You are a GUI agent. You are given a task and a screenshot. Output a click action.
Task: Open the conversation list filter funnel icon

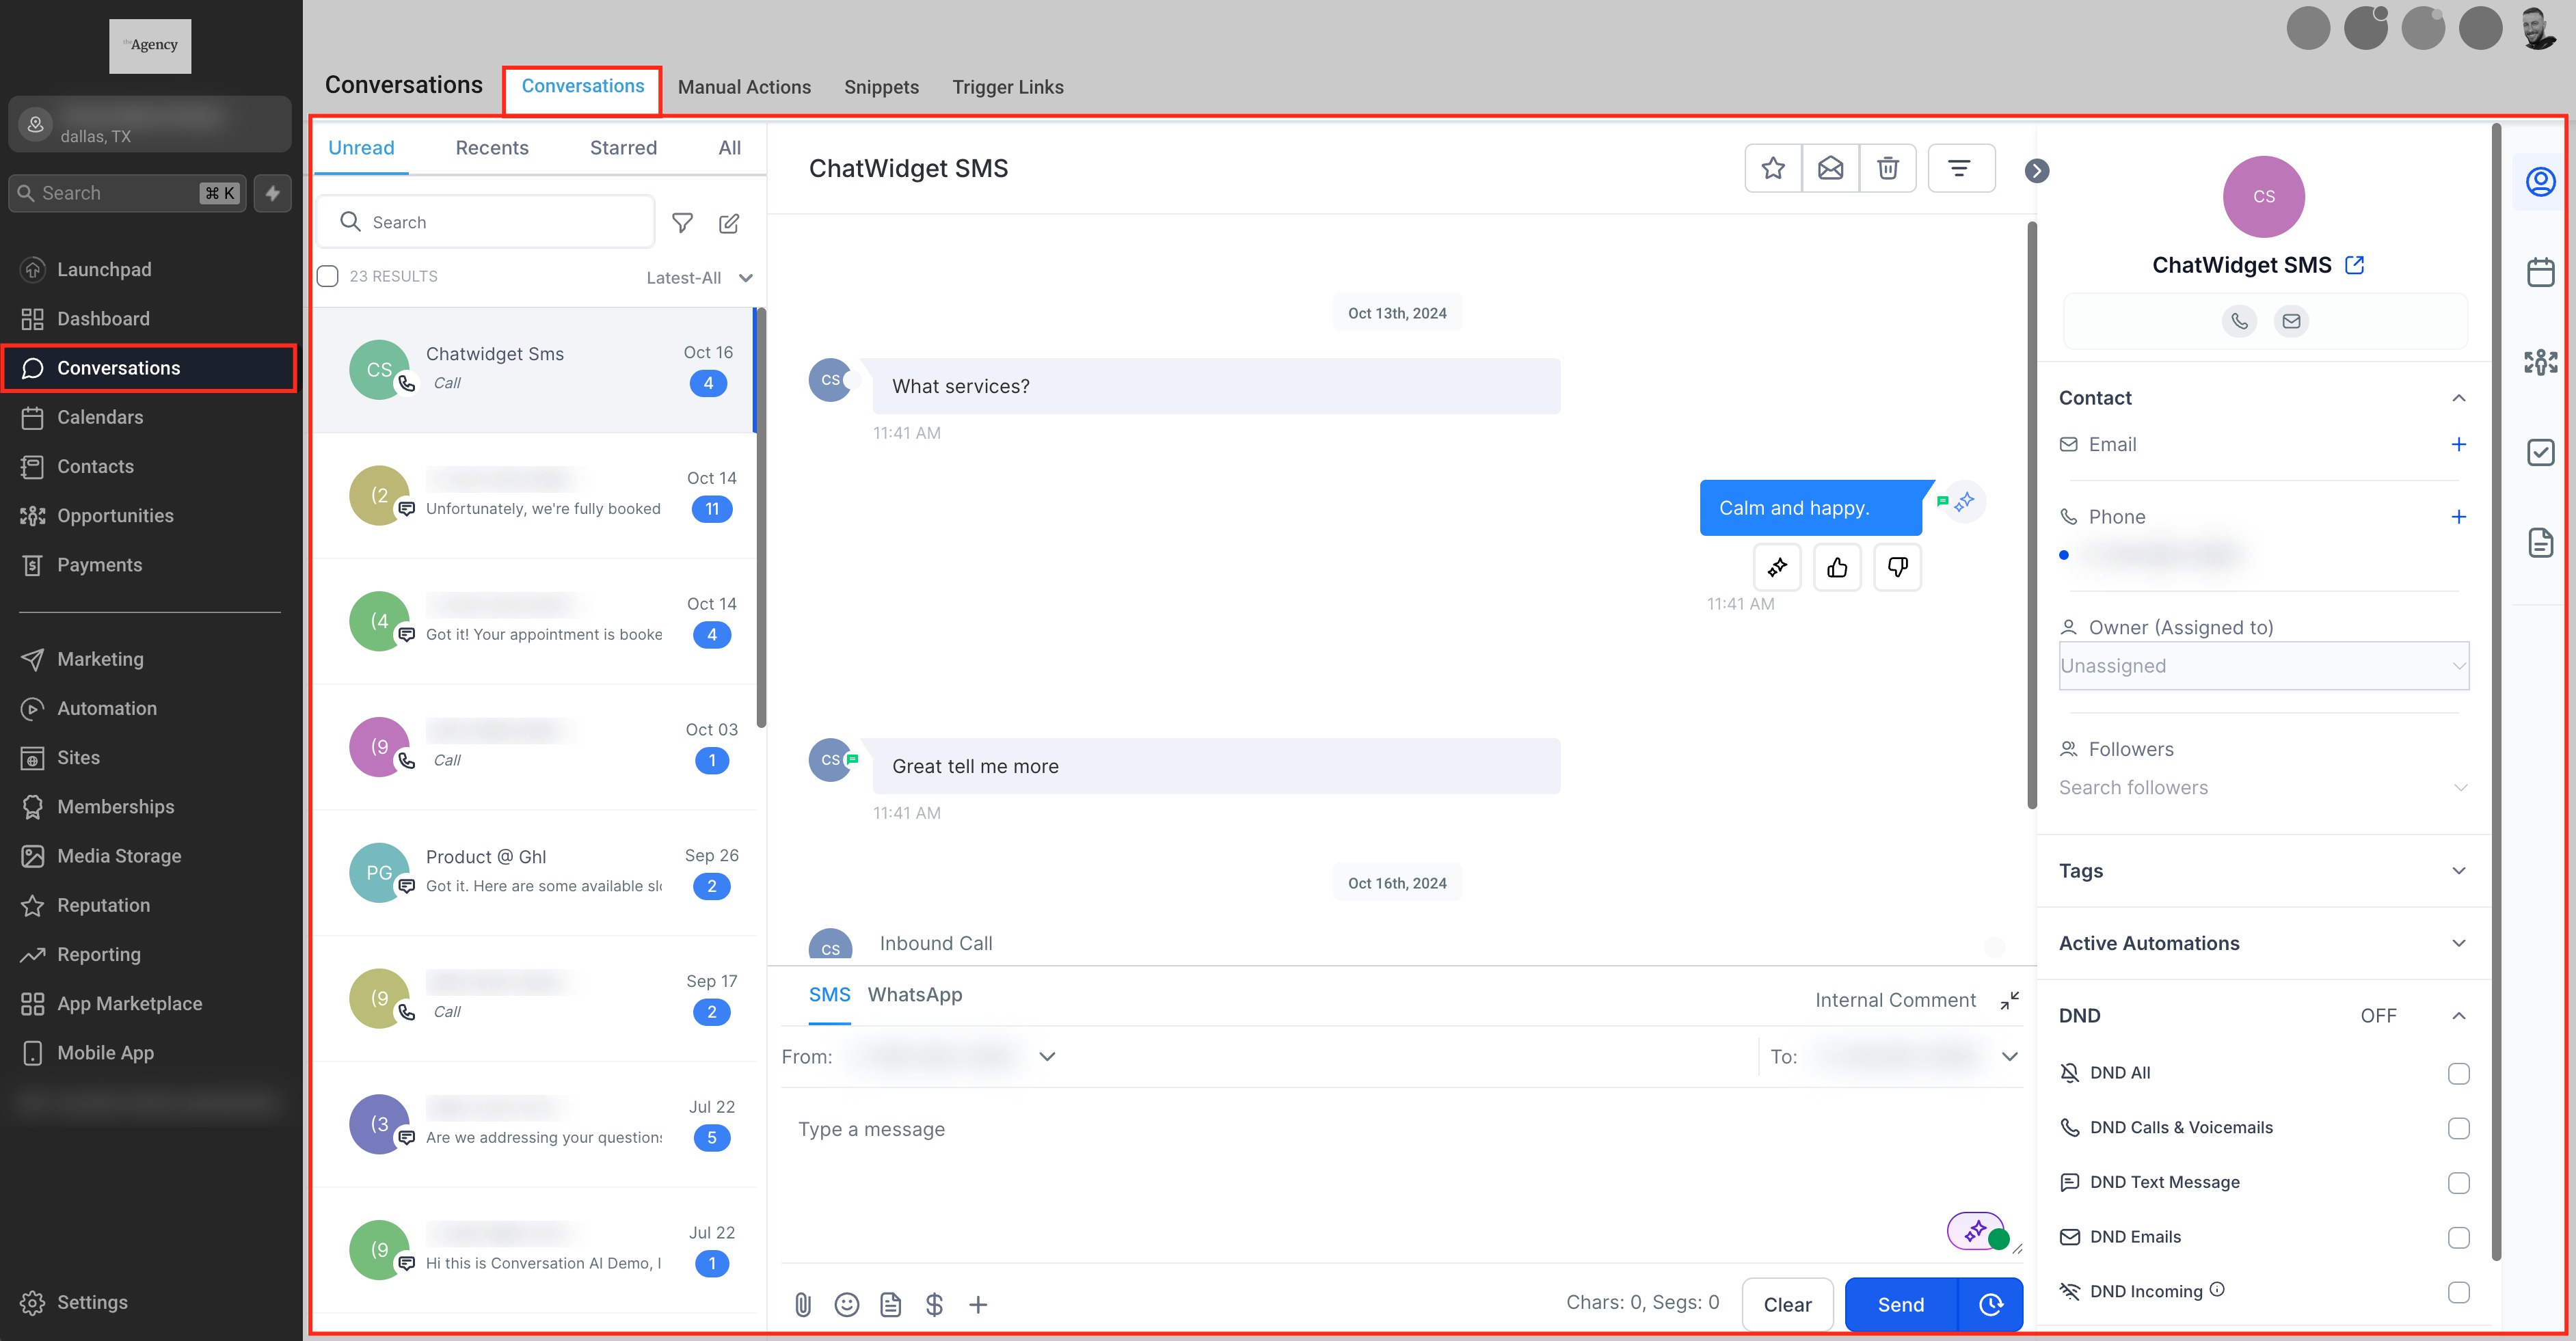(682, 223)
